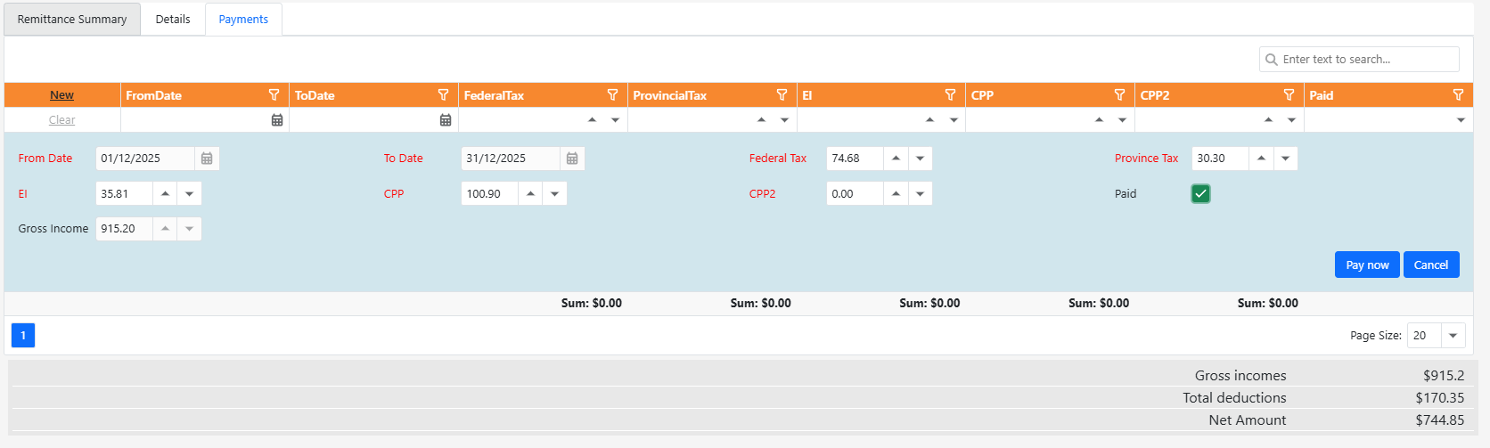Increase ProvincialTax filter value
This screenshot has height=448, width=1490.
coord(761,119)
